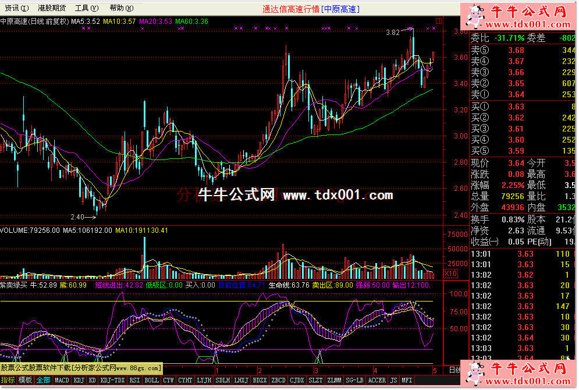
Task: Select the KD indicator tab
Action: point(93,380)
